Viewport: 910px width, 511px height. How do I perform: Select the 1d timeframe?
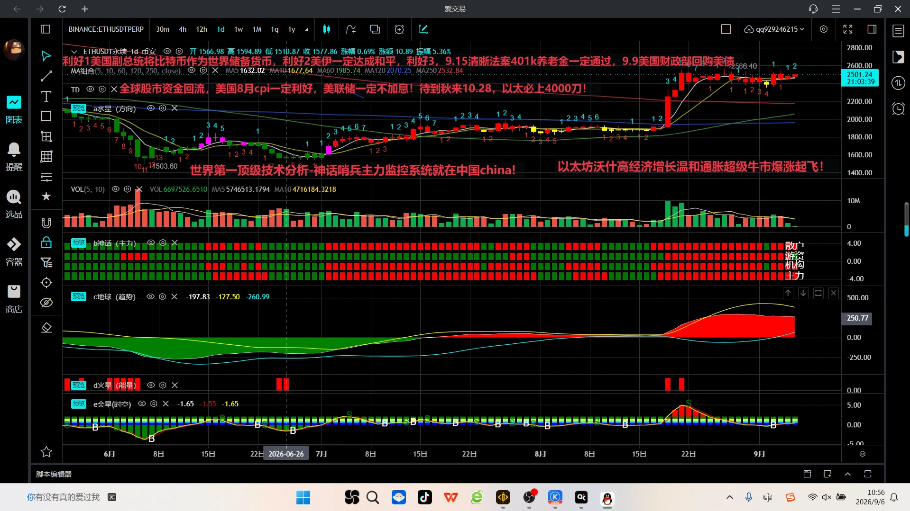(x=221, y=29)
